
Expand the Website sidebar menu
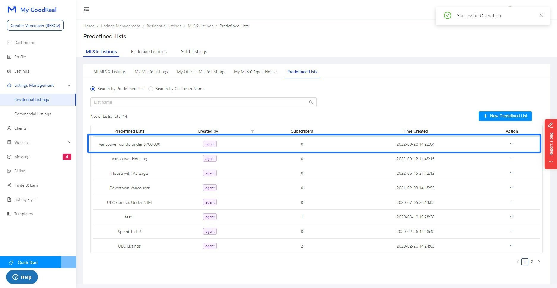pos(69,142)
